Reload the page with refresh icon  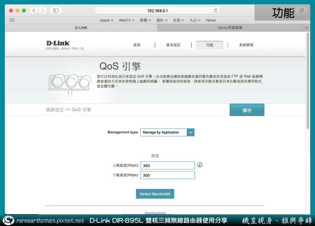pos(215,11)
